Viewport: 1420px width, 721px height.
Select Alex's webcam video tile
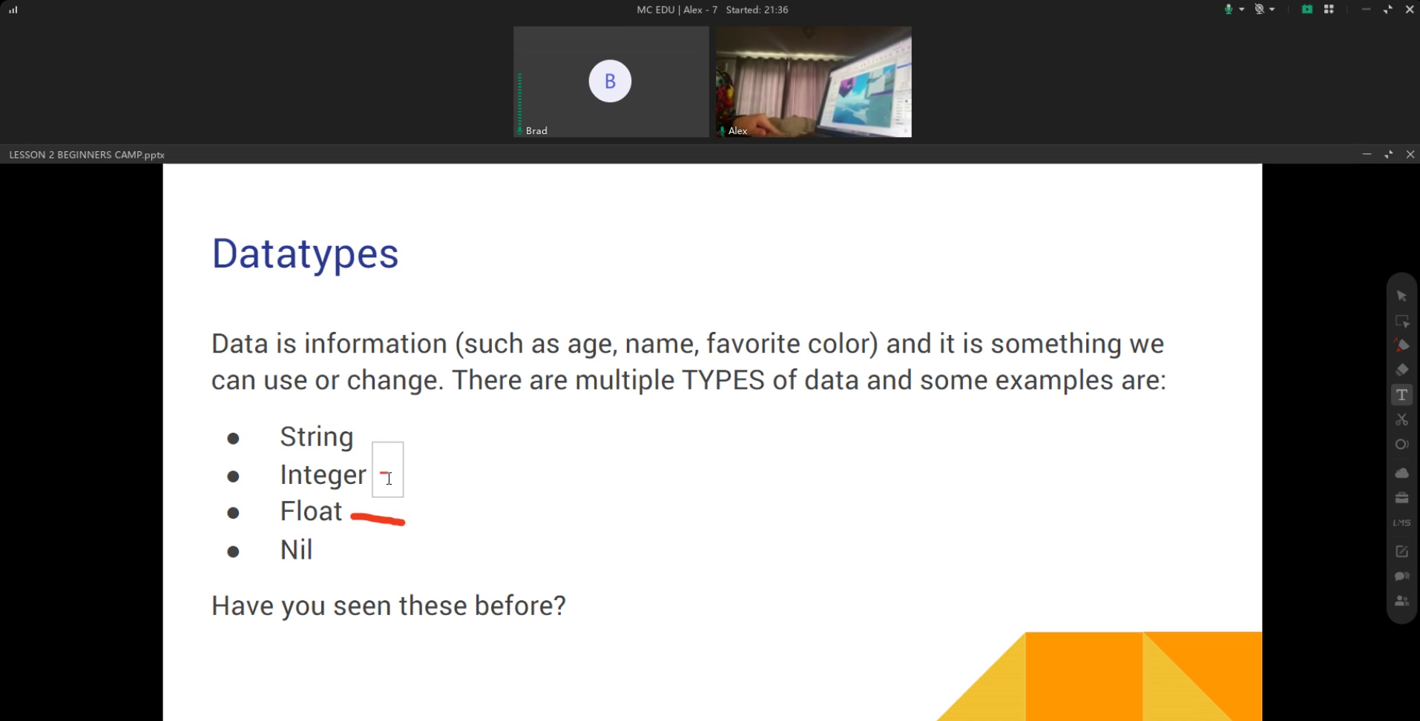coord(813,82)
